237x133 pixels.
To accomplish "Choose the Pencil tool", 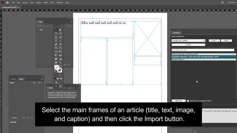I will [x=60, y=44].
